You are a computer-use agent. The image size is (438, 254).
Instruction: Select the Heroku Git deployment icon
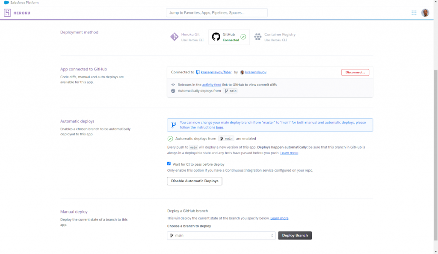(x=174, y=37)
